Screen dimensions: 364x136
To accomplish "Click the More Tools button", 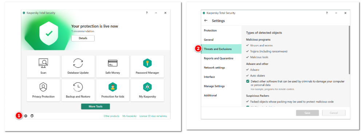I will click(95, 106).
